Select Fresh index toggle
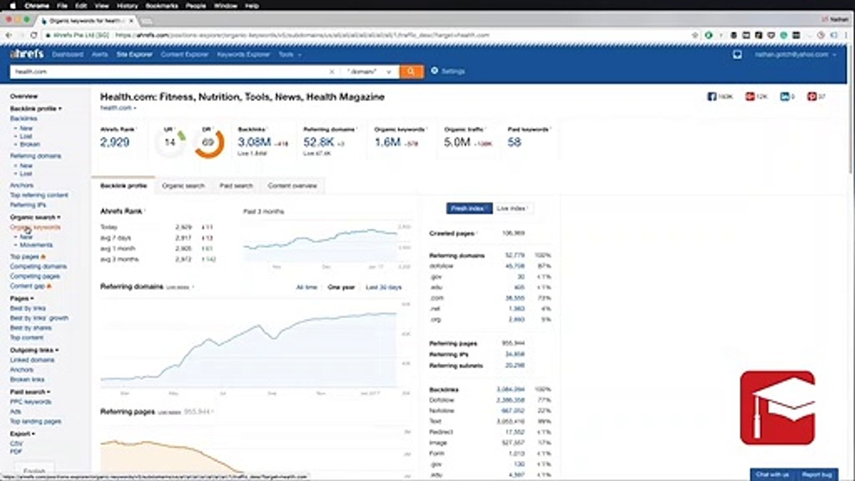The width and height of the screenshot is (855, 481). click(x=469, y=208)
